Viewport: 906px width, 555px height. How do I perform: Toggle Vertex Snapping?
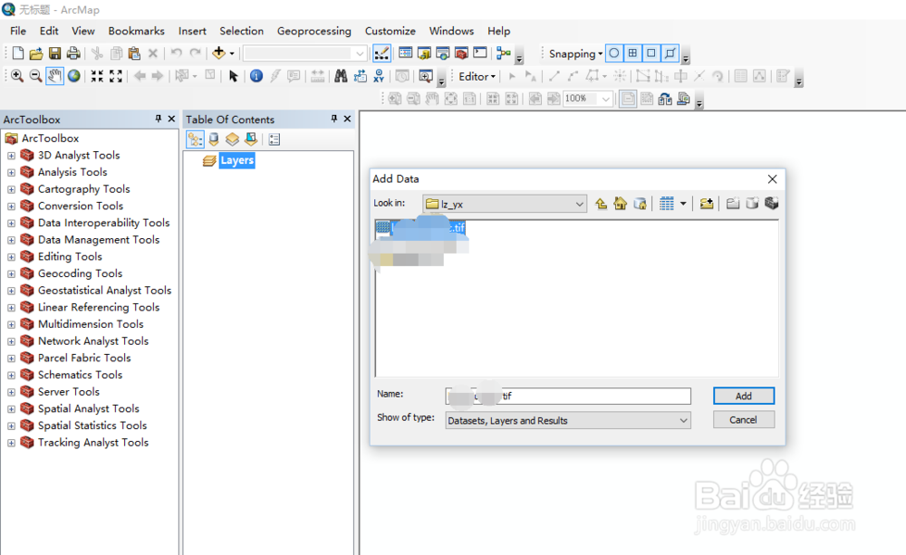651,53
